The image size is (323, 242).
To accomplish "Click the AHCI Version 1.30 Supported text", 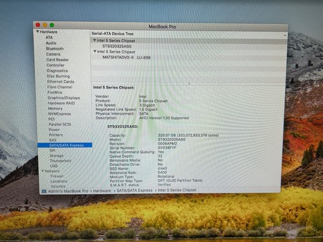I will (164, 118).
